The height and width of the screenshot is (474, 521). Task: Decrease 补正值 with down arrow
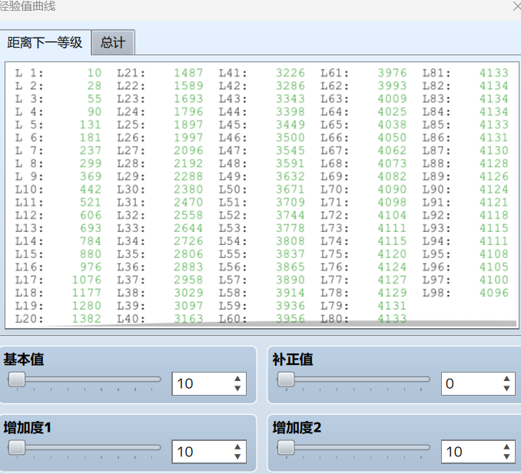(x=506, y=388)
